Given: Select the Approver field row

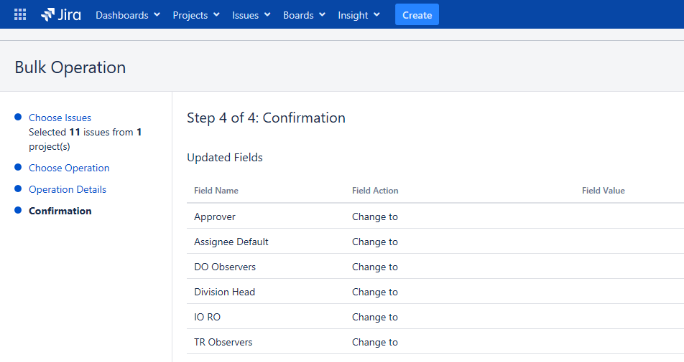Looking at the screenshot, I should tap(215, 216).
